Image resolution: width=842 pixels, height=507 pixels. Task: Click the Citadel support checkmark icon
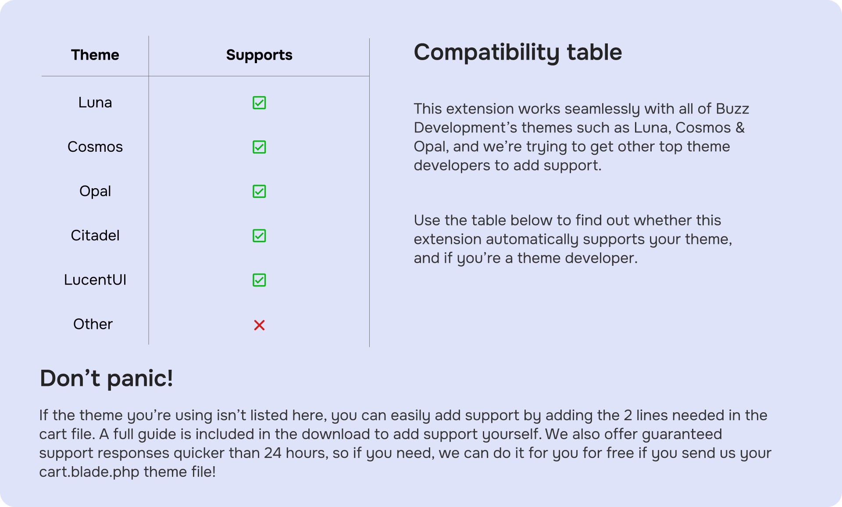[259, 236]
